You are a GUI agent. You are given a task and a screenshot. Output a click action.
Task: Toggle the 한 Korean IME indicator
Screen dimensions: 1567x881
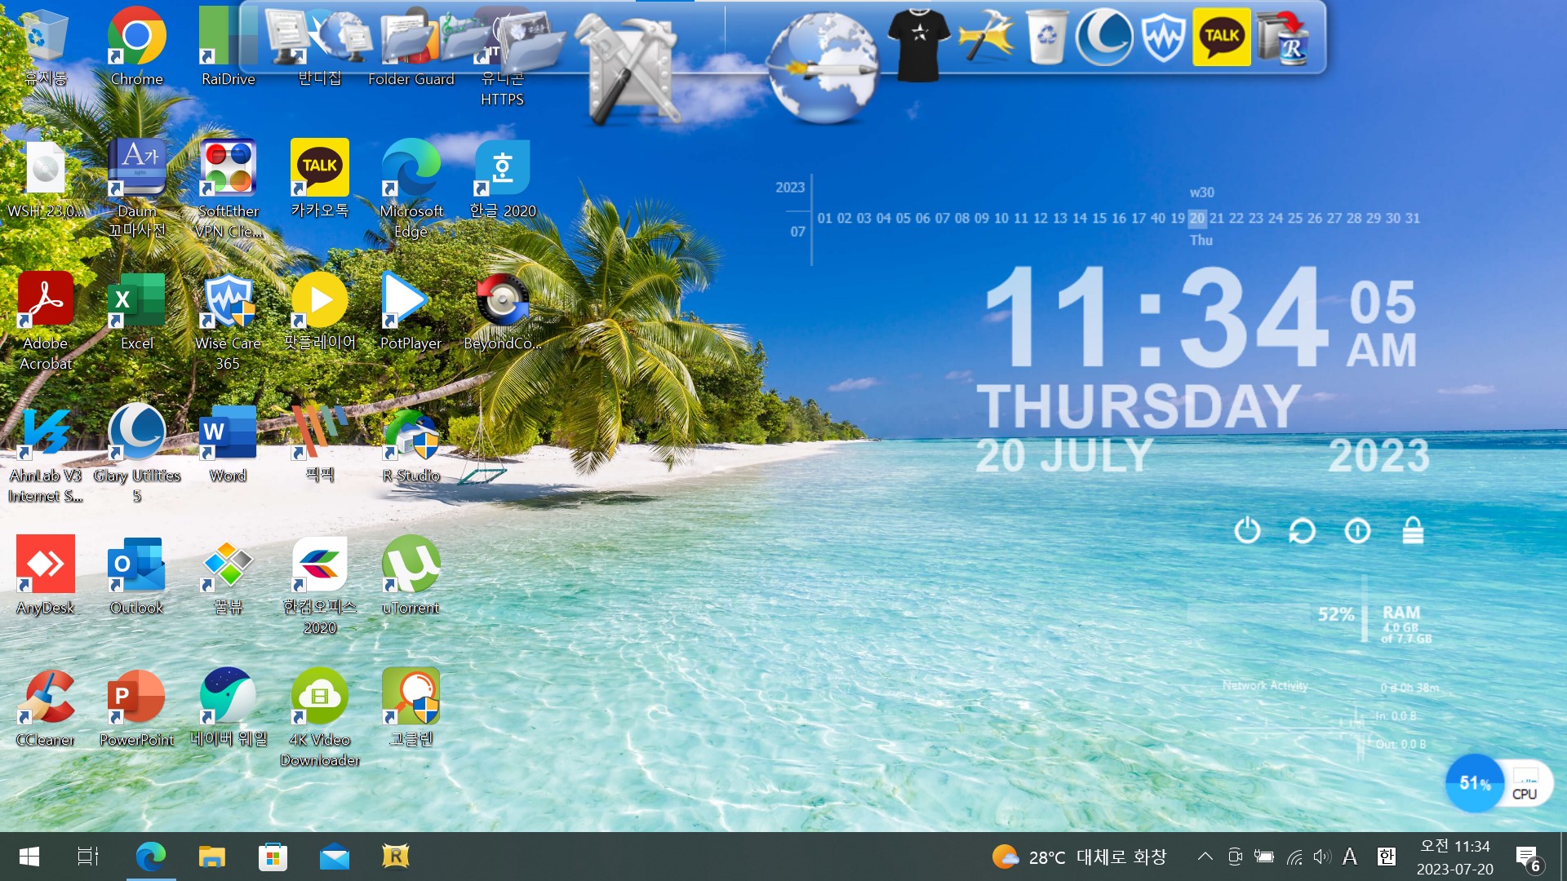1386,857
